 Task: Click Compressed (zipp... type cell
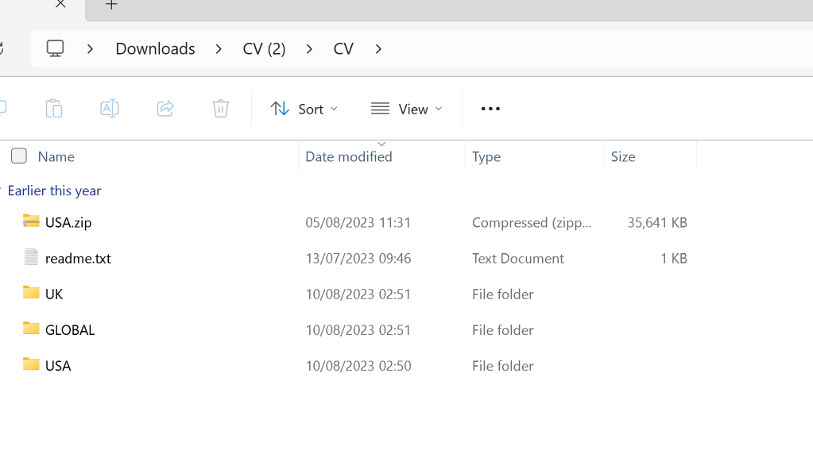click(532, 222)
